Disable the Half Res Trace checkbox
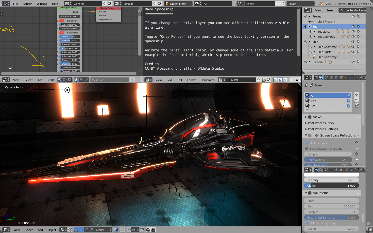This screenshot has width=373, height=233. click(307, 143)
